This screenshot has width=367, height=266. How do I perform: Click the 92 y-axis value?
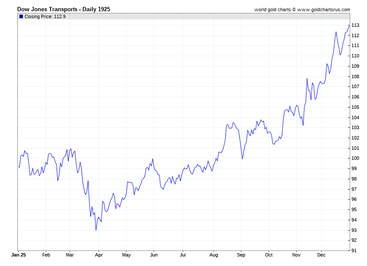(354, 240)
